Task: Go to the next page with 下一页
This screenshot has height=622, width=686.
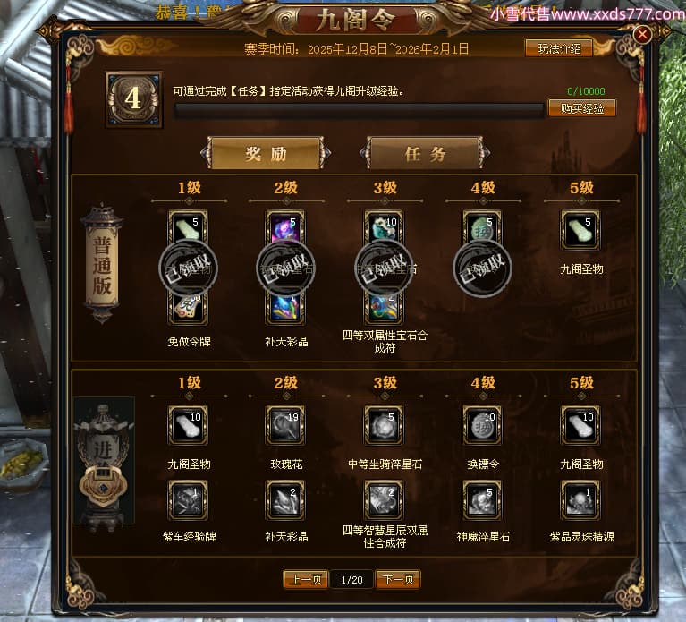Action: pos(398,580)
